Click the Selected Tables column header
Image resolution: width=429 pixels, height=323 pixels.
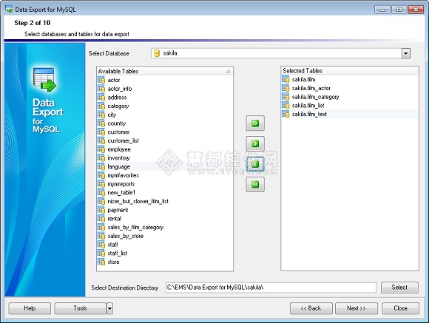click(350, 70)
